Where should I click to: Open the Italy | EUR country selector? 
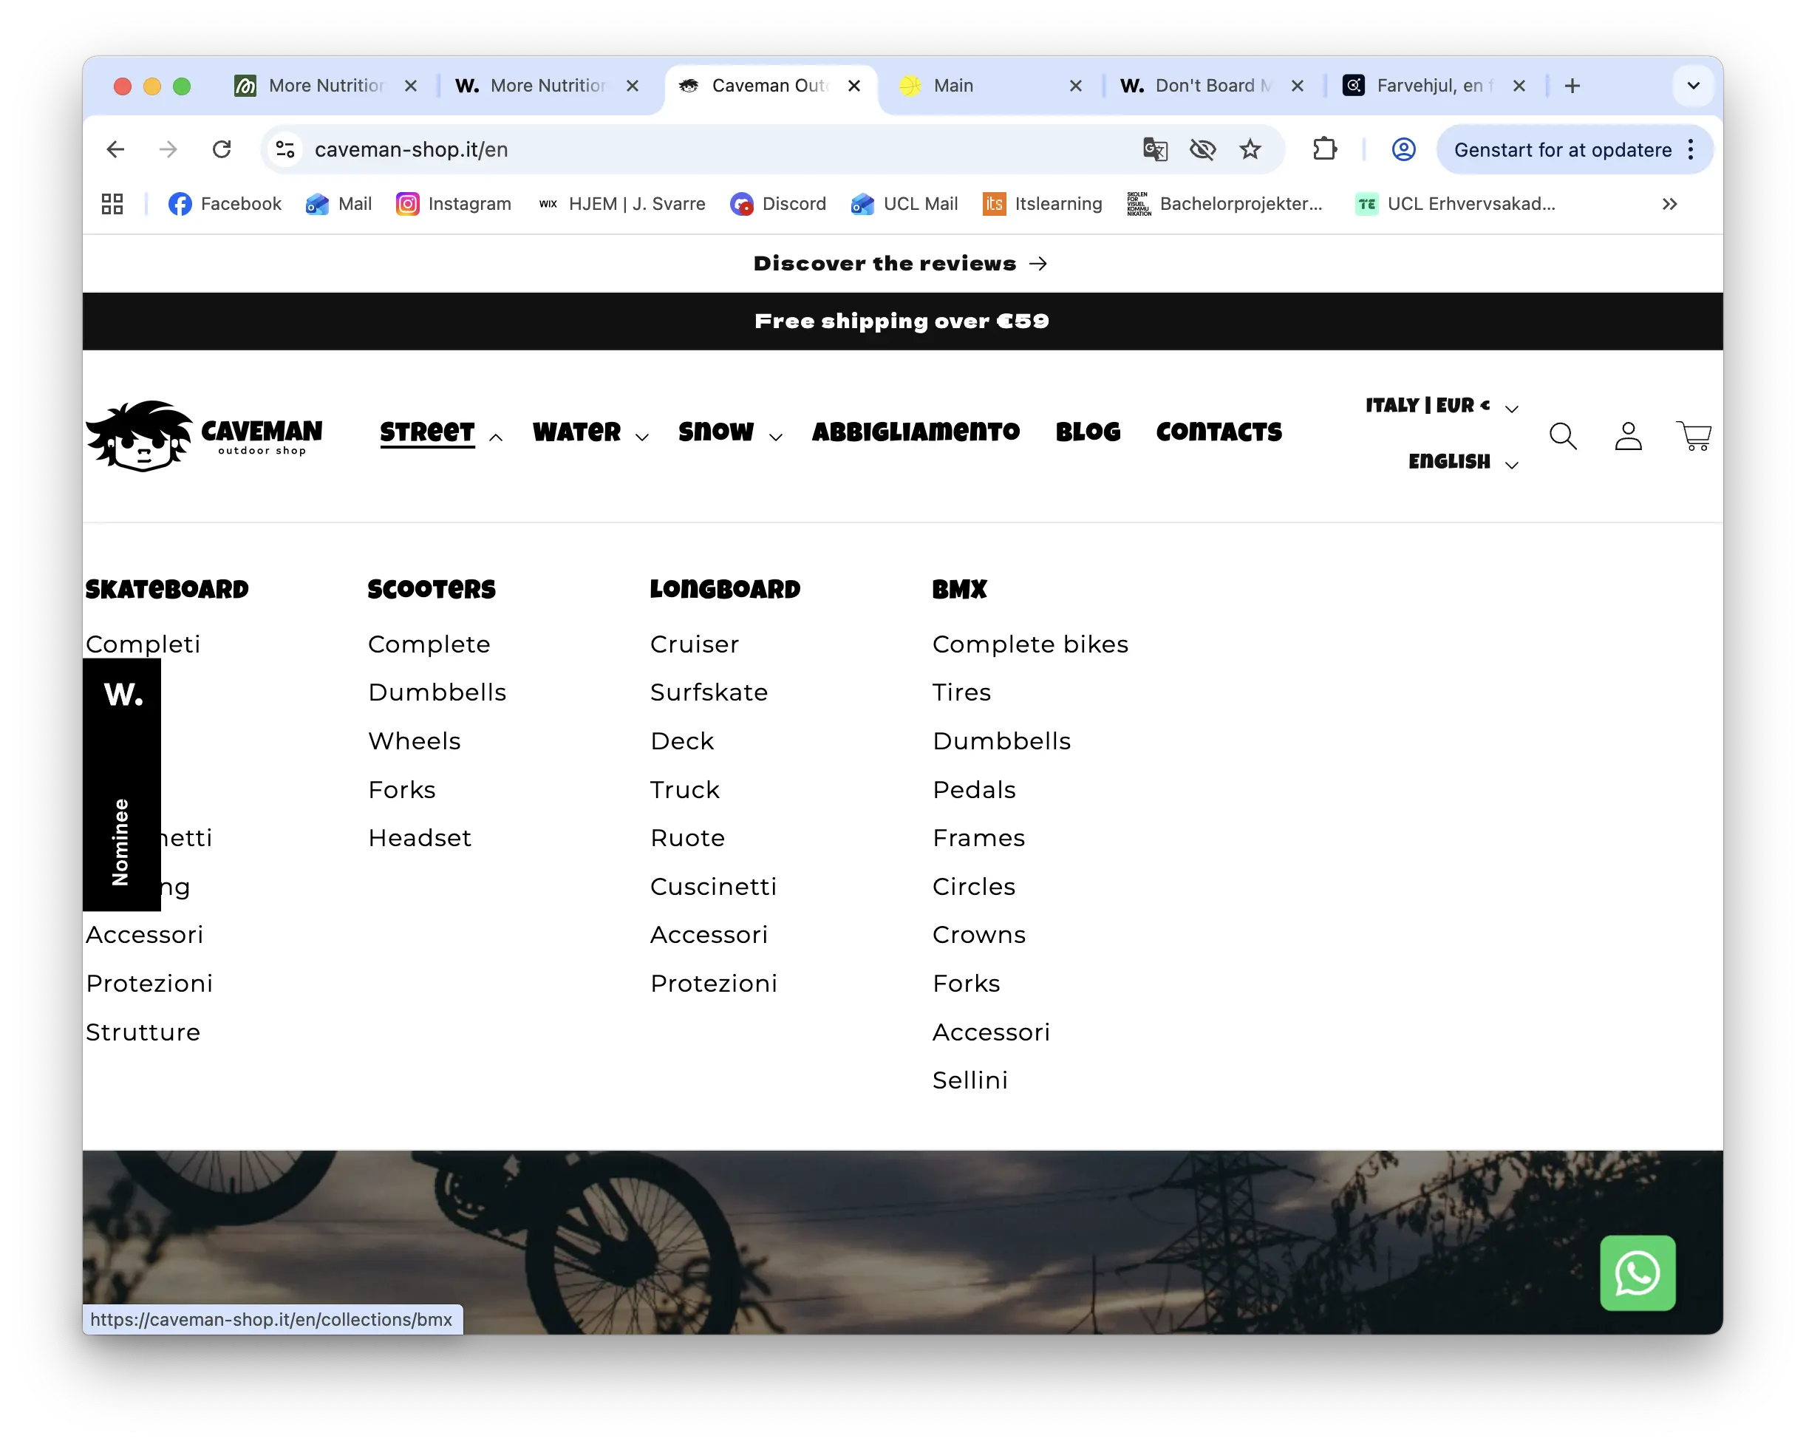(1442, 406)
